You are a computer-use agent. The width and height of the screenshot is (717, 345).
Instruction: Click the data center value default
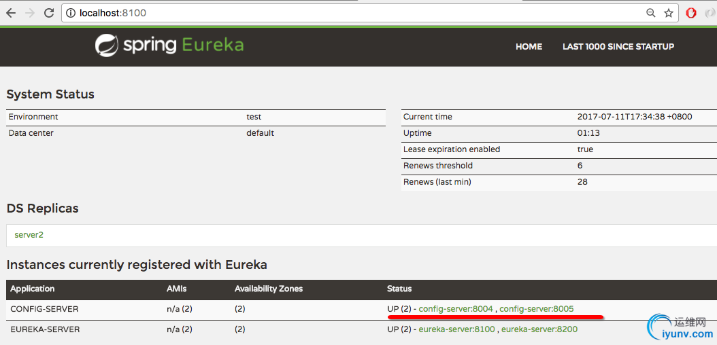pos(260,133)
